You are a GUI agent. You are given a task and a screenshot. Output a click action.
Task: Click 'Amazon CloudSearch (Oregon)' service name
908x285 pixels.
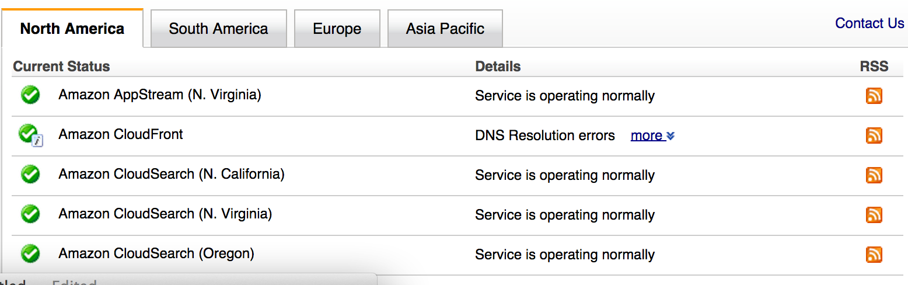click(156, 253)
